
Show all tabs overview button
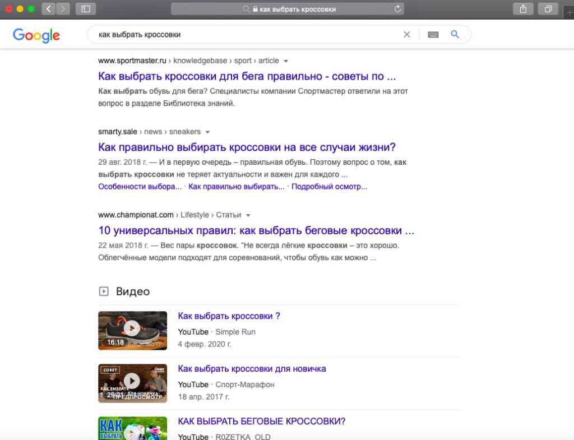[548, 9]
